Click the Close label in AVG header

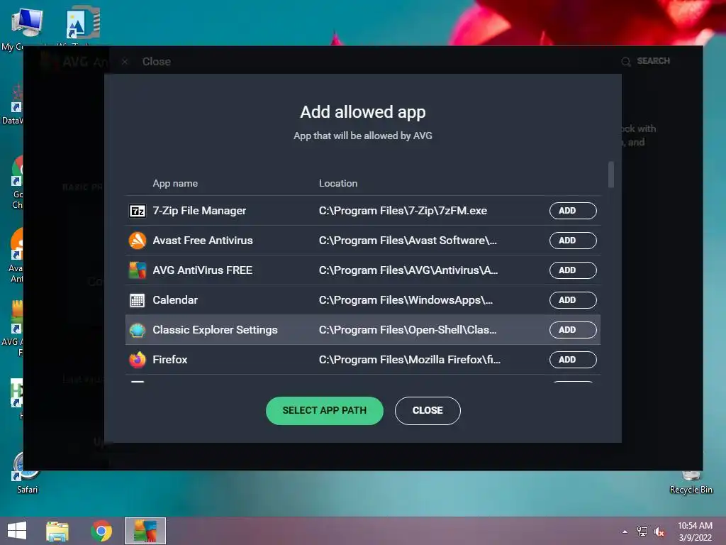157,62
